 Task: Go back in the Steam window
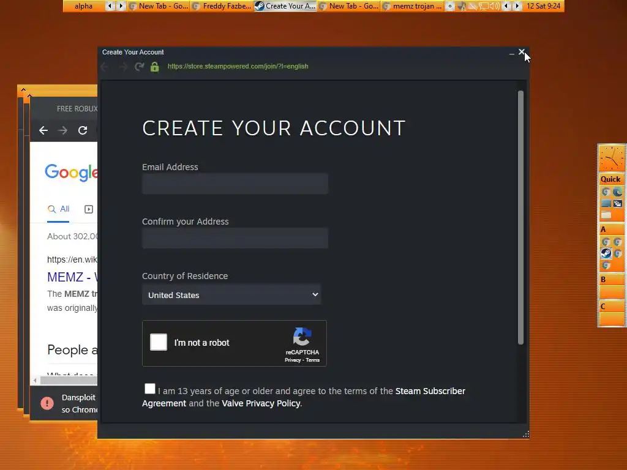pos(105,67)
